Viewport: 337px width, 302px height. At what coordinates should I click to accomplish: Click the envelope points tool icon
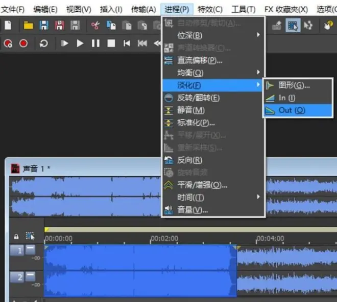(x=308, y=26)
